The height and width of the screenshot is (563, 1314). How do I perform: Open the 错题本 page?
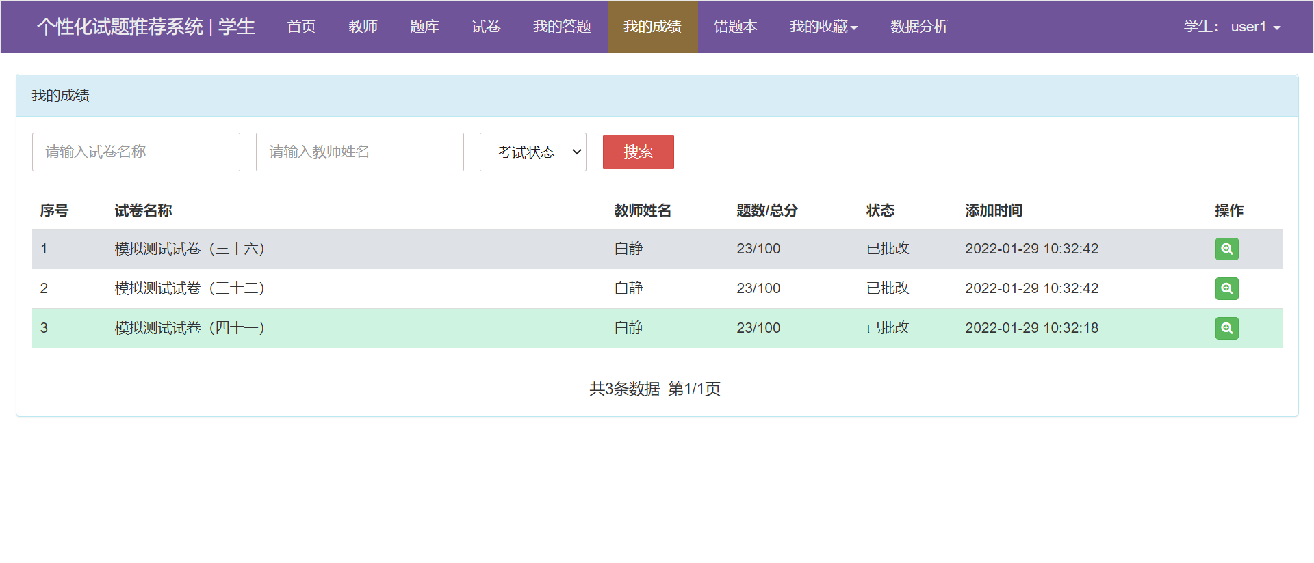[x=736, y=27]
